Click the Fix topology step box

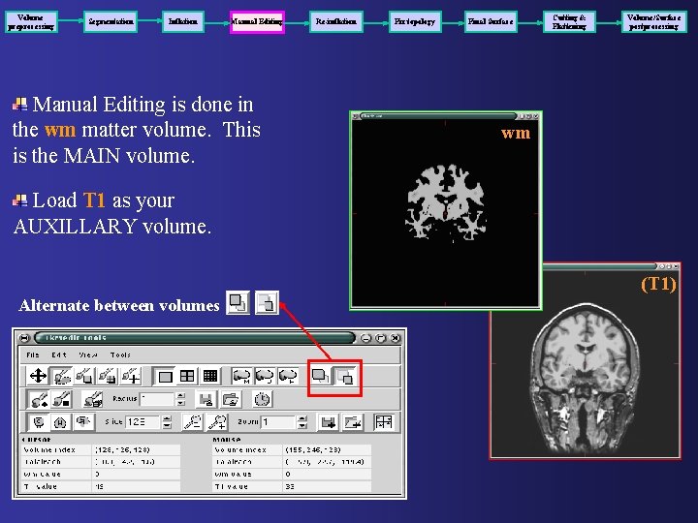[415, 21]
